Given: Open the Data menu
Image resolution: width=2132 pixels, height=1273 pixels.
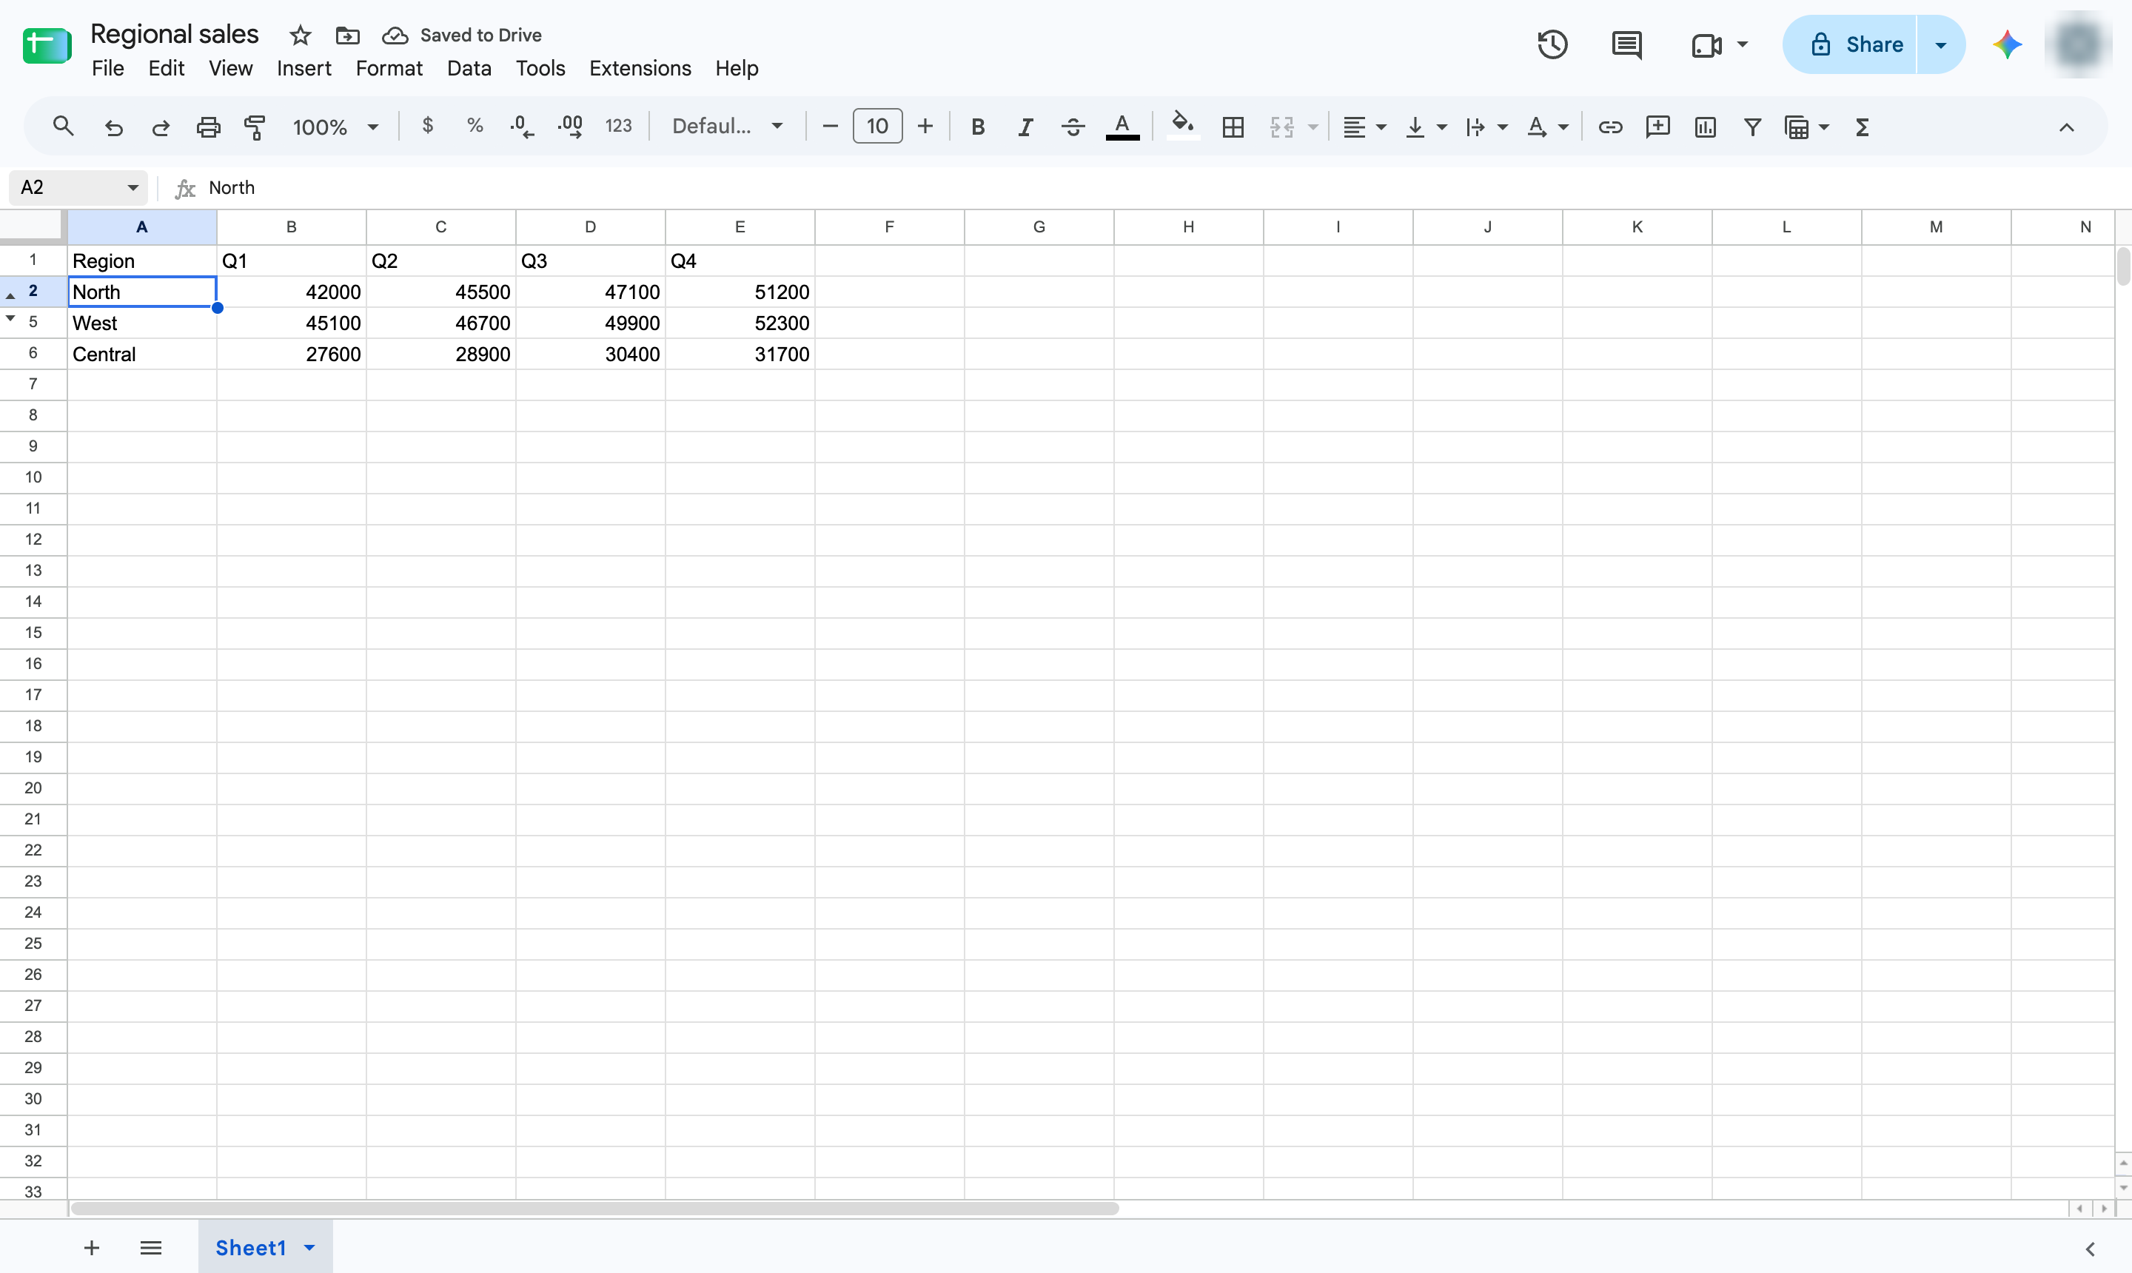Looking at the screenshot, I should (469, 69).
